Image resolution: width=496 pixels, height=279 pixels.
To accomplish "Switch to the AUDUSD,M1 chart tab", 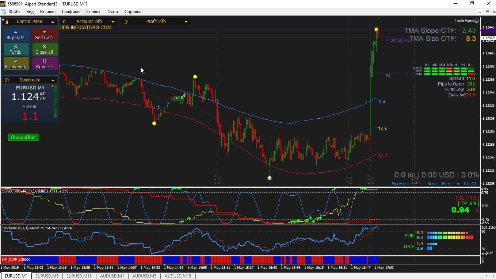I will tap(112, 276).
